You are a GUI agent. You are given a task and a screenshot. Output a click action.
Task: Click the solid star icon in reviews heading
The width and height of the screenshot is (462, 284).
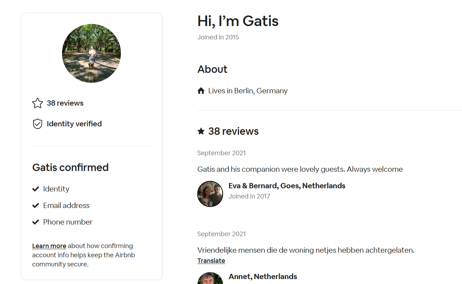(201, 131)
